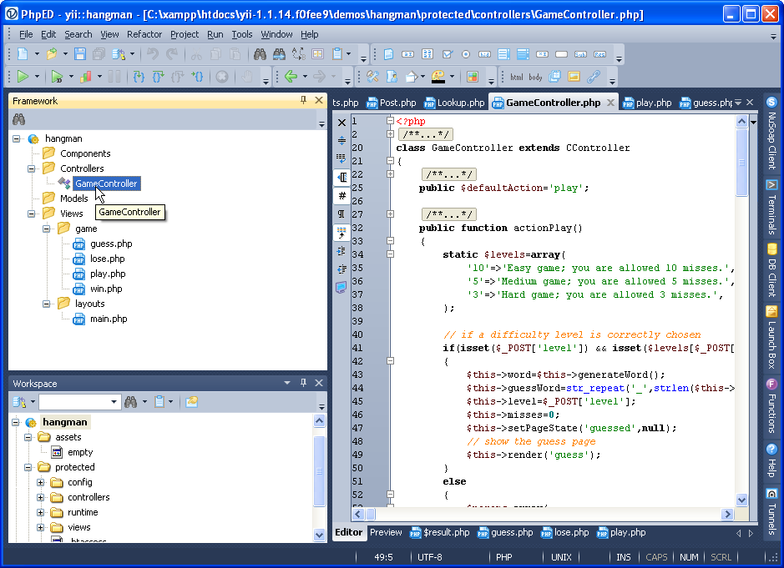Insert a Submit button element
The image size is (784, 568).
pyautogui.click(x=580, y=54)
